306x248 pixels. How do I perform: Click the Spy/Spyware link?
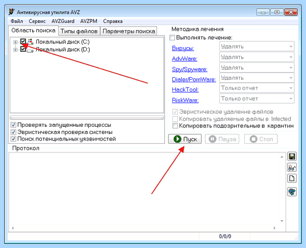[190, 69]
